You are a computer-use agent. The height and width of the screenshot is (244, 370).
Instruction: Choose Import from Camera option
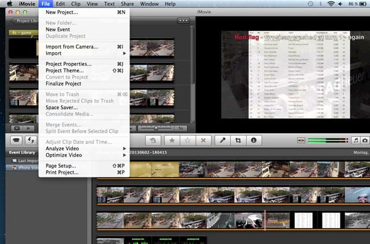(84, 47)
